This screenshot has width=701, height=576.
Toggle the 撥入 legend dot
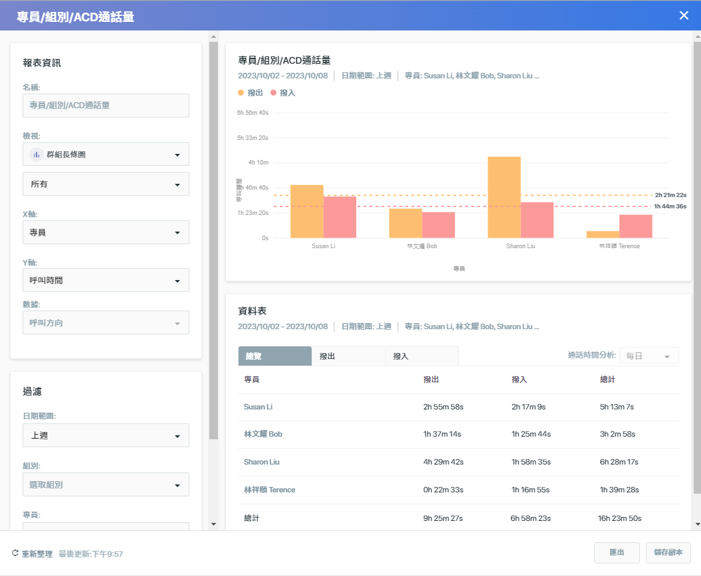click(x=273, y=93)
